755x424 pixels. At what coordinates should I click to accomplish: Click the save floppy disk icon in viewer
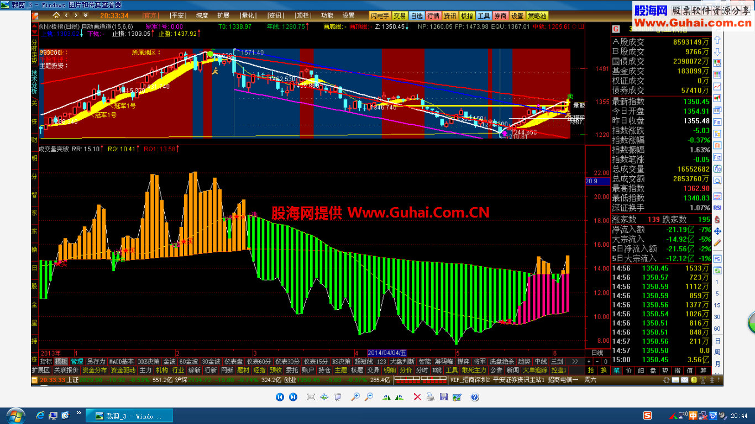pyautogui.click(x=443, y=397)
